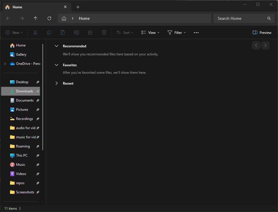The height and width of the screenshot is (212, 278).
Task: Open the Sort dropdown menu
Action: (x=125, y=33)
